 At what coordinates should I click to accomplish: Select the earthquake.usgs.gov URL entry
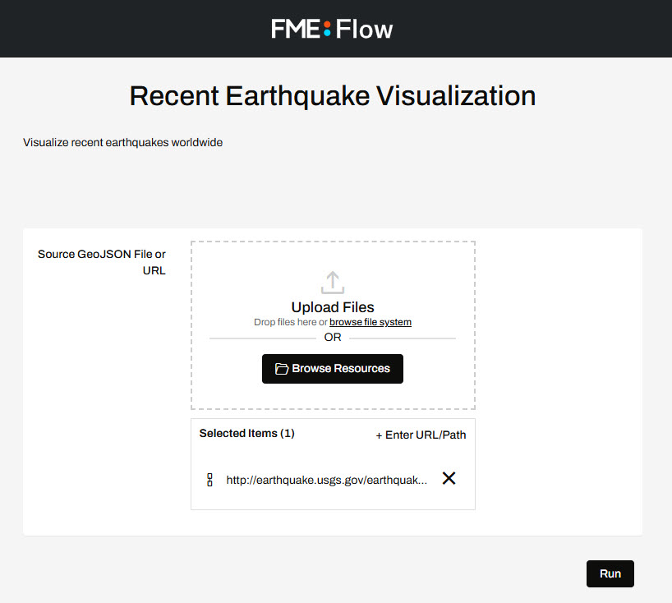pos(326,479)
